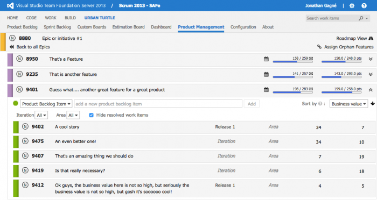Click the search magnifier icon
The height and width of the screenshot is (200, 377).
click(x=361, y=18)
